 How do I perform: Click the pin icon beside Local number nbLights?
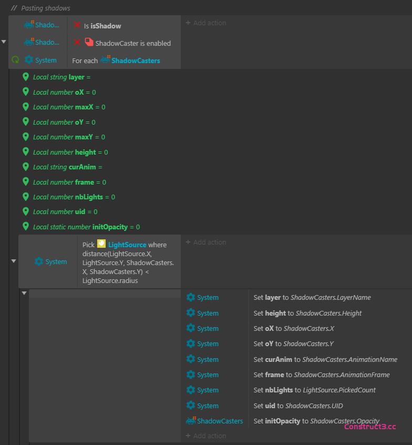(x=26, y=197)
